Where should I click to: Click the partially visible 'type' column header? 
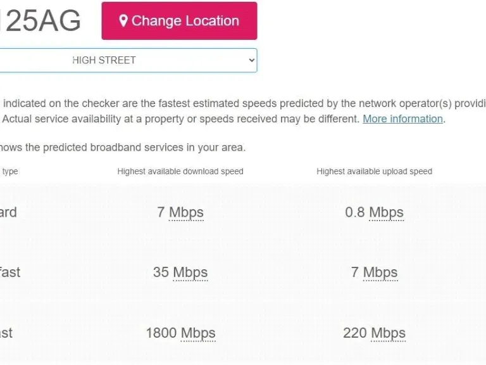point(9,171)
